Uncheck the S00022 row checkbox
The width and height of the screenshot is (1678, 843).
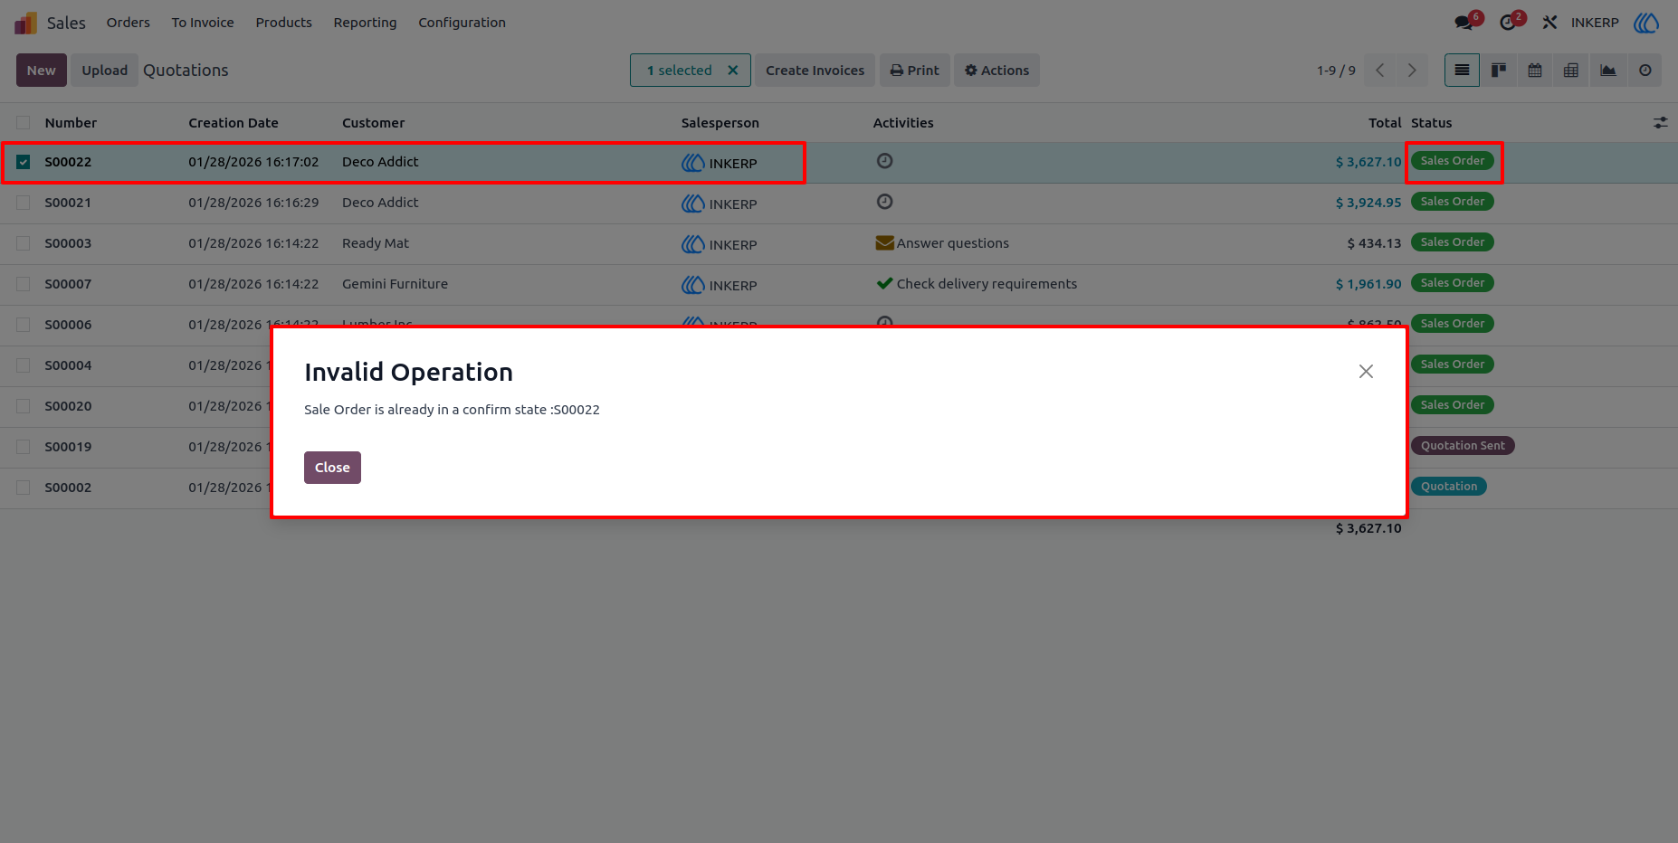point(24,162)
